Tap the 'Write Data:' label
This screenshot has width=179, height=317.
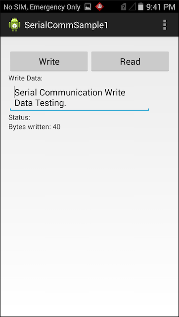[x=26, y=78]
